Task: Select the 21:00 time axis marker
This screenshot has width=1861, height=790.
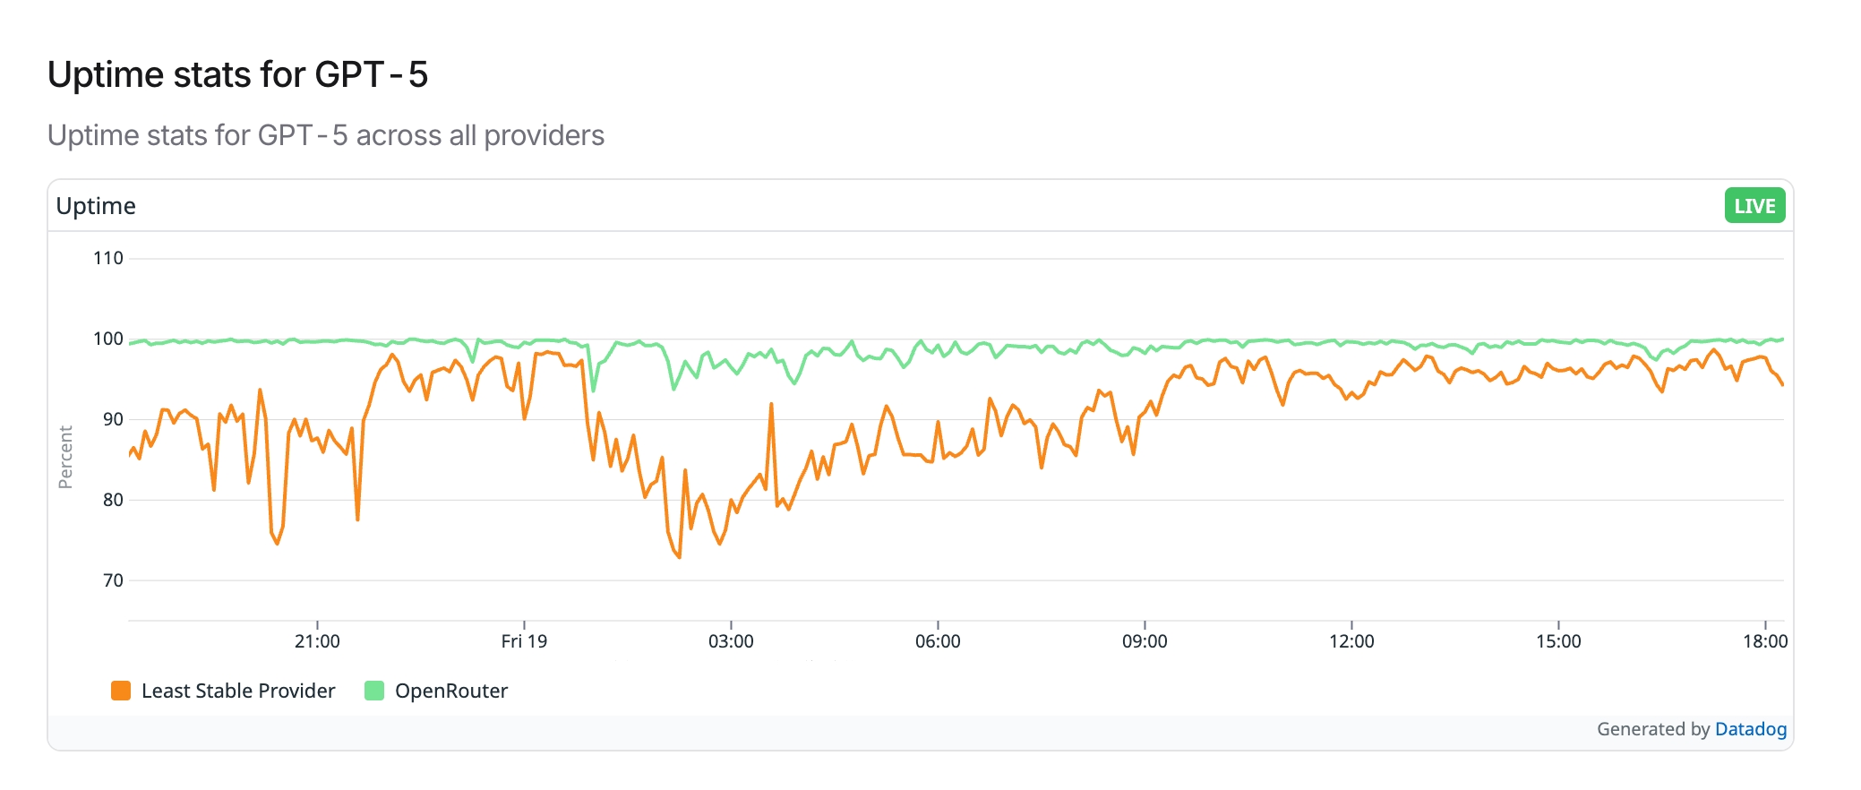Action: [x=317, y=641]
